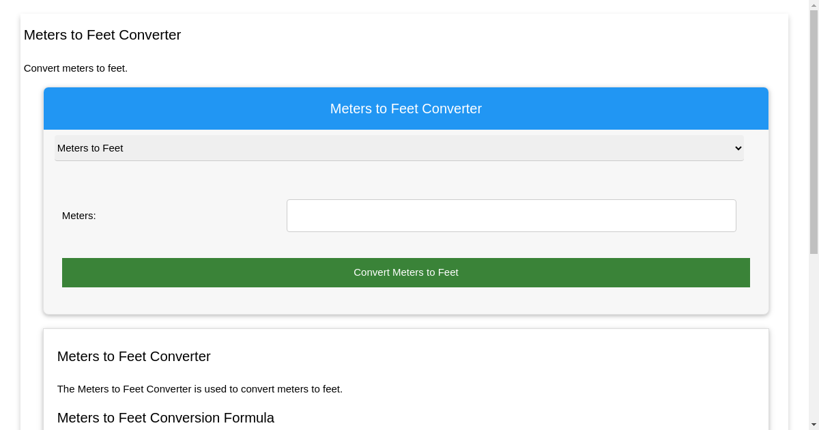This screenshot has height=430, width=819.
Task: Expand the converter type selection chevron
Action: (737, 148)
